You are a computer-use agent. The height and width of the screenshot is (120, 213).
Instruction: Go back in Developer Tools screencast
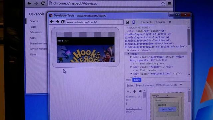[x=52, y=22]
